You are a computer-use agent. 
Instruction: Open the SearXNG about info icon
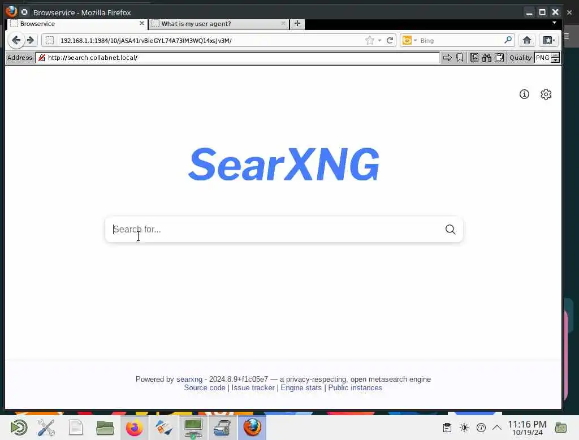(524, 94)
